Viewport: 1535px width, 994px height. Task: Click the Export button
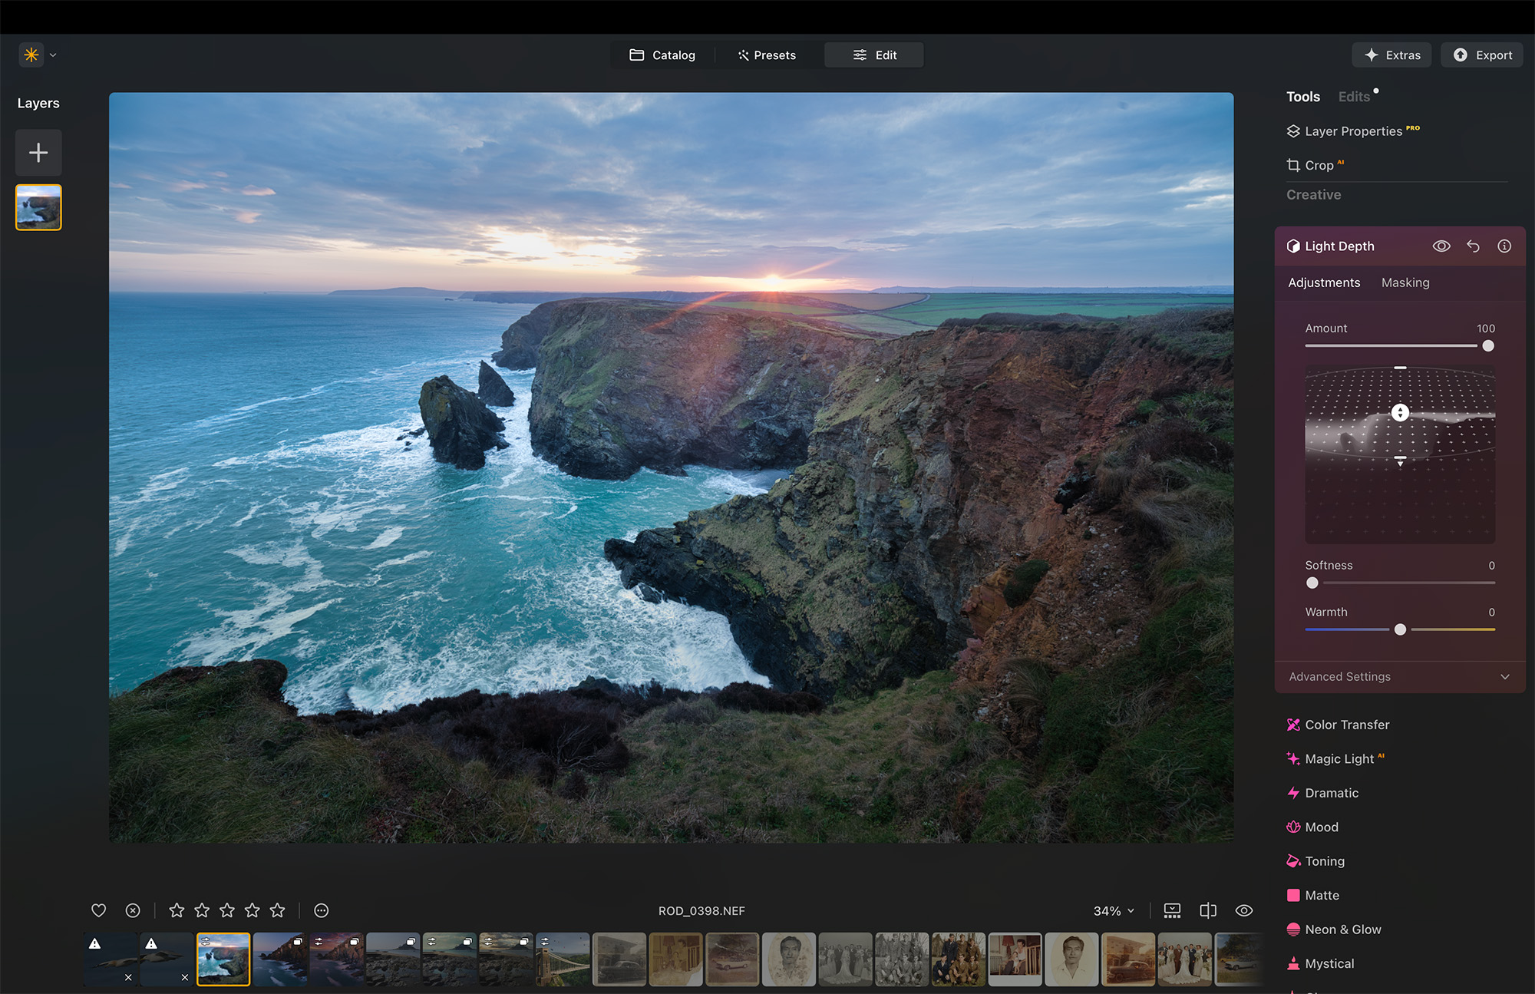pyautogui.click(x=1481, y=54)
